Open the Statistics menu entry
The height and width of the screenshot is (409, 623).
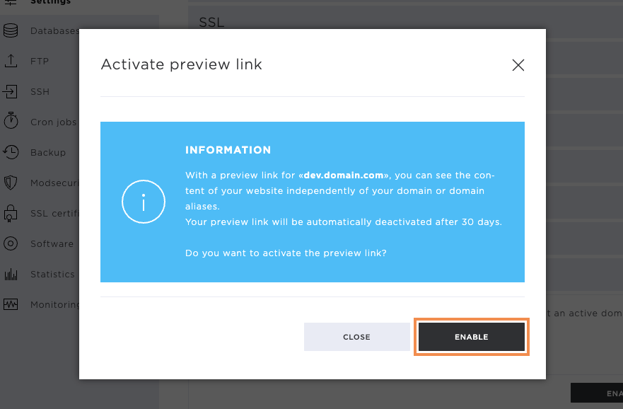52,275
